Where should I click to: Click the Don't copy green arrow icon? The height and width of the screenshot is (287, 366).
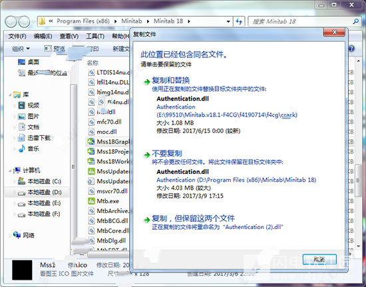click(147, 155)
